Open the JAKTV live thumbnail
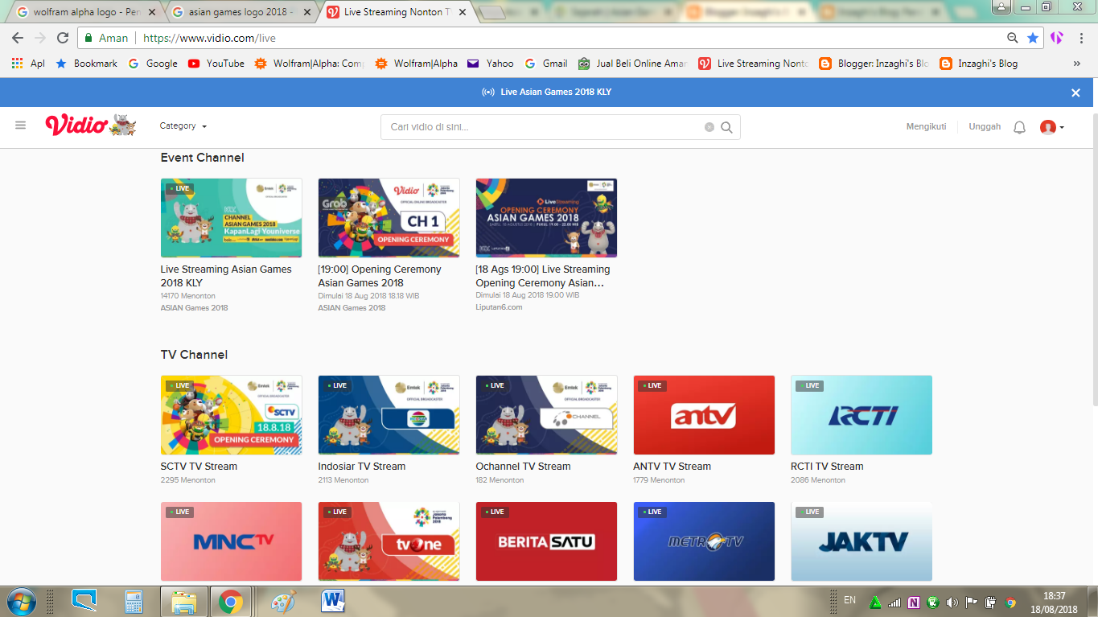 pos(862,541)
